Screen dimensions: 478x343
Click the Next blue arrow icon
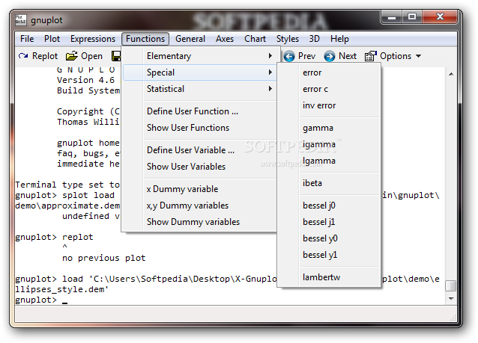point(329,56)
